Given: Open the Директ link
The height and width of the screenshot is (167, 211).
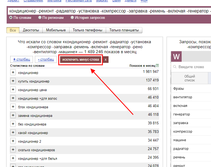Looking at the screenshot, I should coord(14,1).
